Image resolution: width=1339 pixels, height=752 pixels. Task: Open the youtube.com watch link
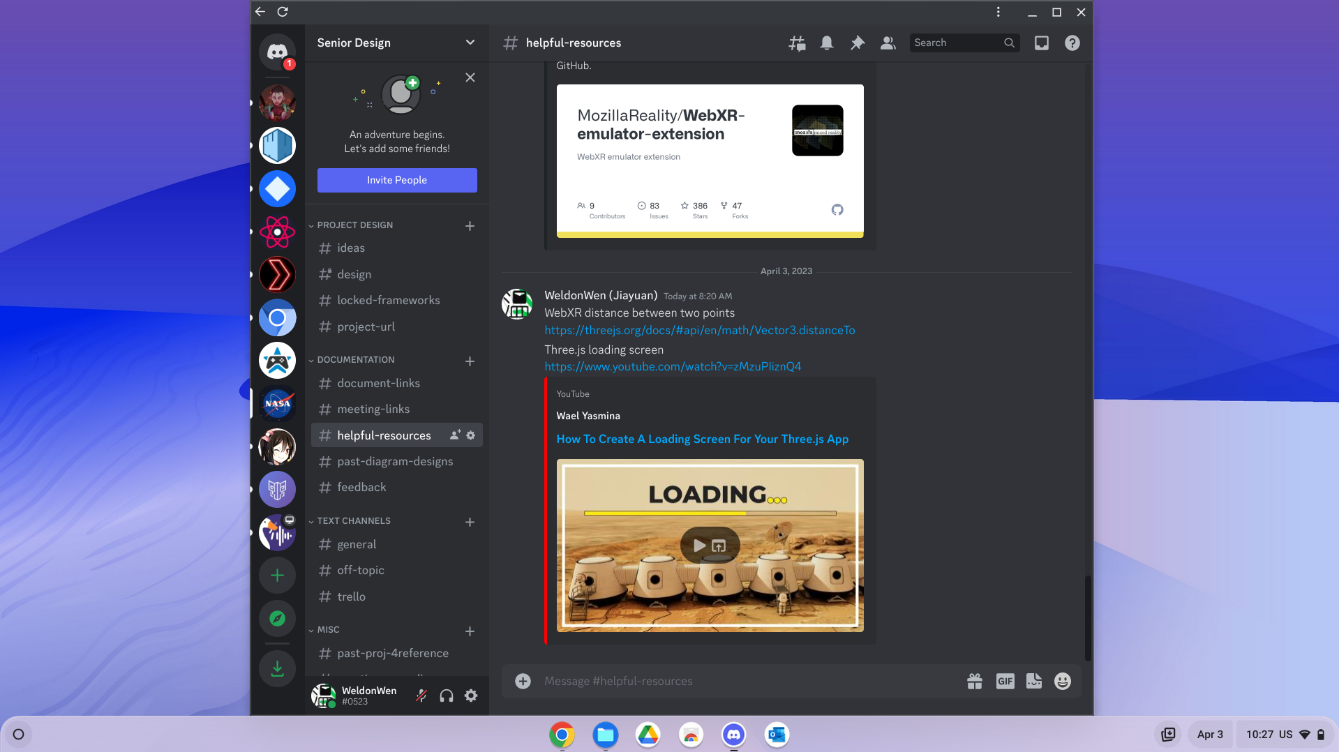[673, 367]
